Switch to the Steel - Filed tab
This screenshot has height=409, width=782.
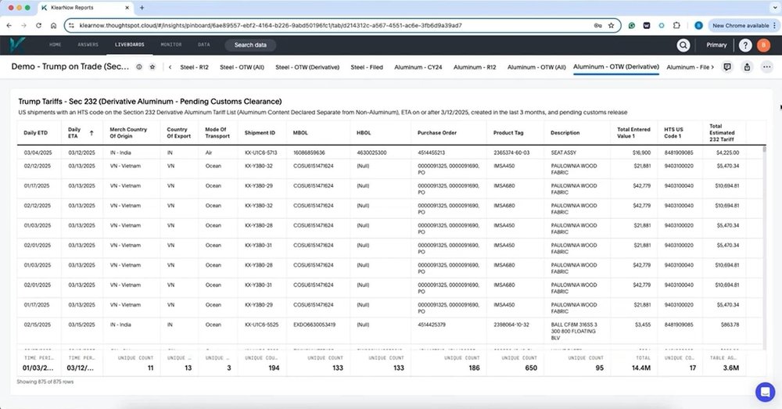[x=367, y=66]
